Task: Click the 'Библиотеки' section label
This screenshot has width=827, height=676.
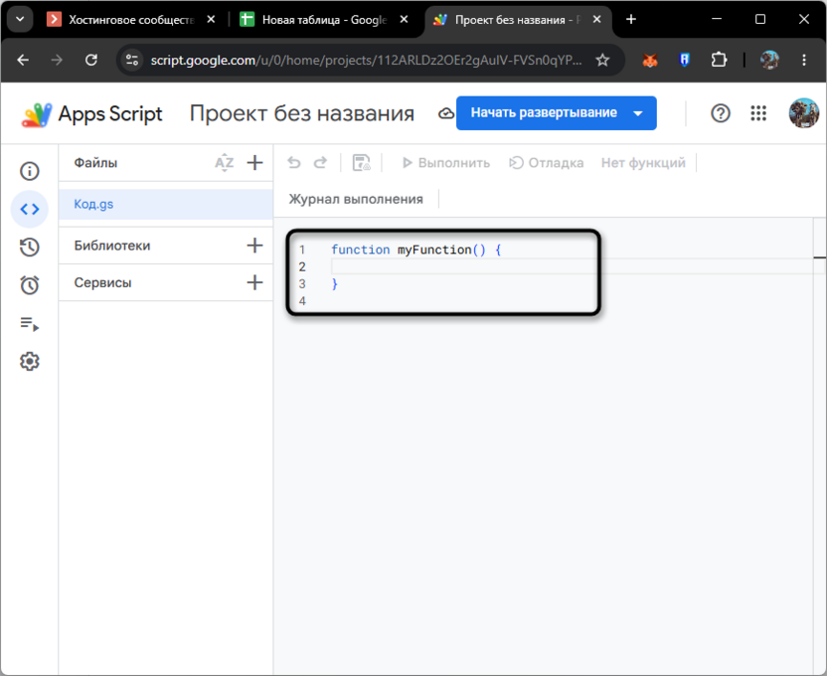Action: [x=111, y=246]
